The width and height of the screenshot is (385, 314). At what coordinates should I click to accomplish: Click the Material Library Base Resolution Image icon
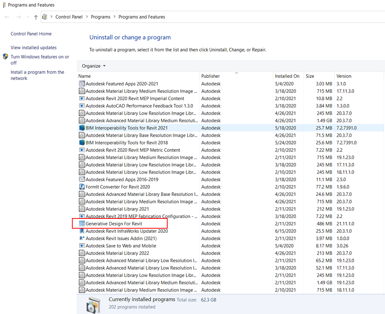[x=82, y=135]
